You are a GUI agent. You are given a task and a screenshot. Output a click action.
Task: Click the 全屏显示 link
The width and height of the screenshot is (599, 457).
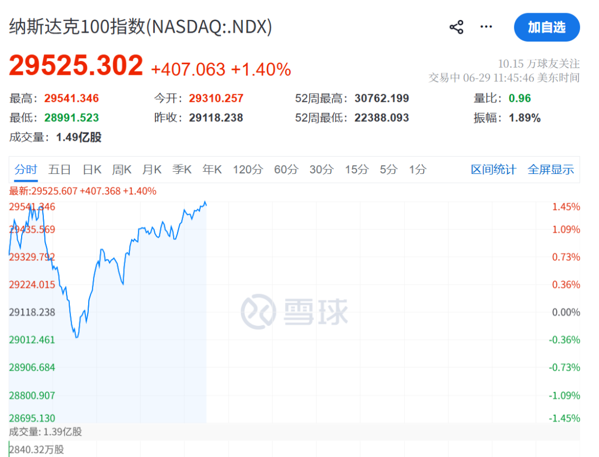pos(551,169)
